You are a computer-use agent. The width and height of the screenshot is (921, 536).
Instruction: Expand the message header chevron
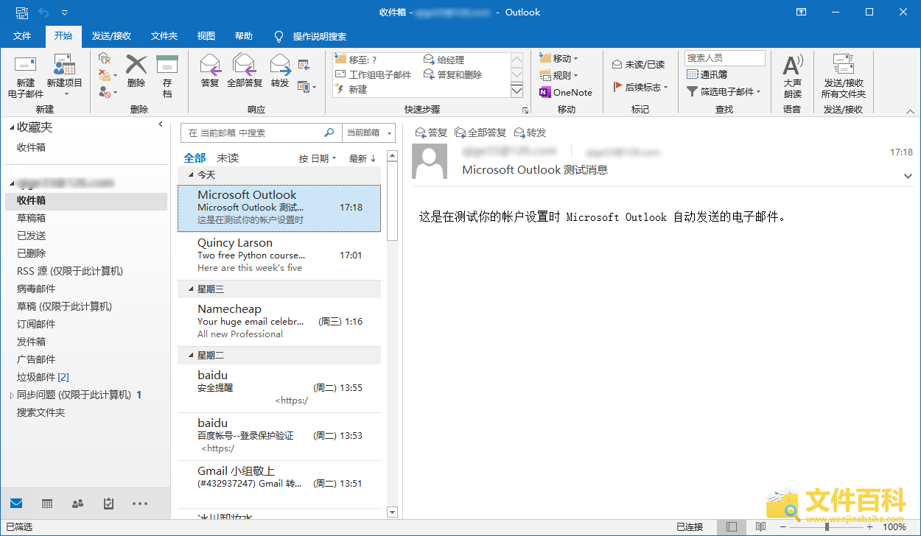908,176
